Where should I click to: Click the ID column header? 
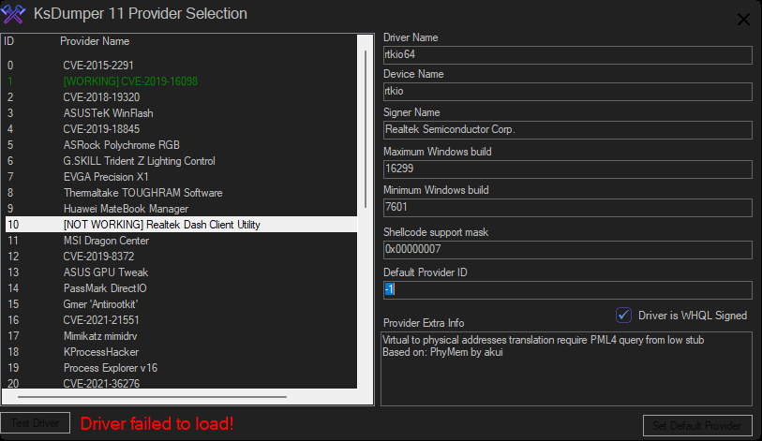click(x=9, y=41)
